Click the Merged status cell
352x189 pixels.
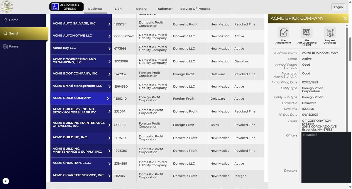point(240,176)
